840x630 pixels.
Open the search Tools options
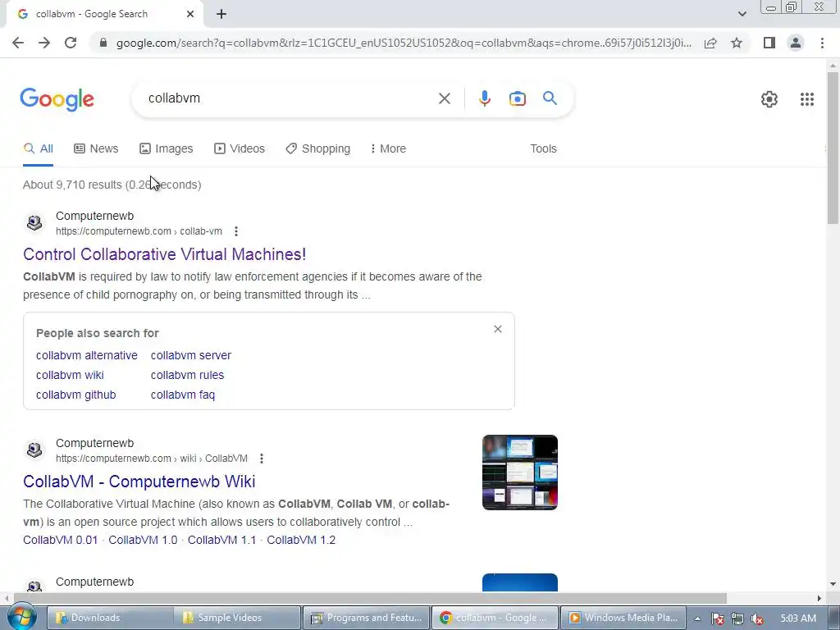543,149
